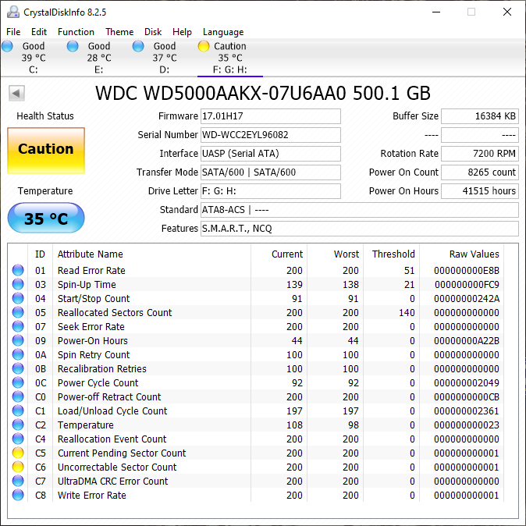Click the Current column header
Viewport: 526px width, 526px height.
pyautogui.click(x=287, y=254)
